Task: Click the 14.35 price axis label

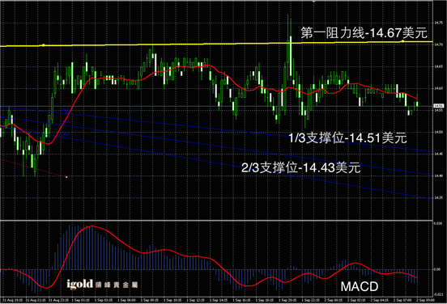Action: pos(438,198)
